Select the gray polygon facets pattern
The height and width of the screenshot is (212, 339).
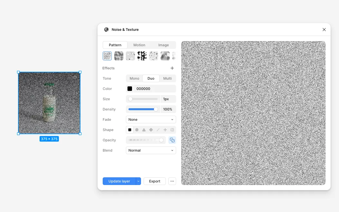[x=165, y=56]
